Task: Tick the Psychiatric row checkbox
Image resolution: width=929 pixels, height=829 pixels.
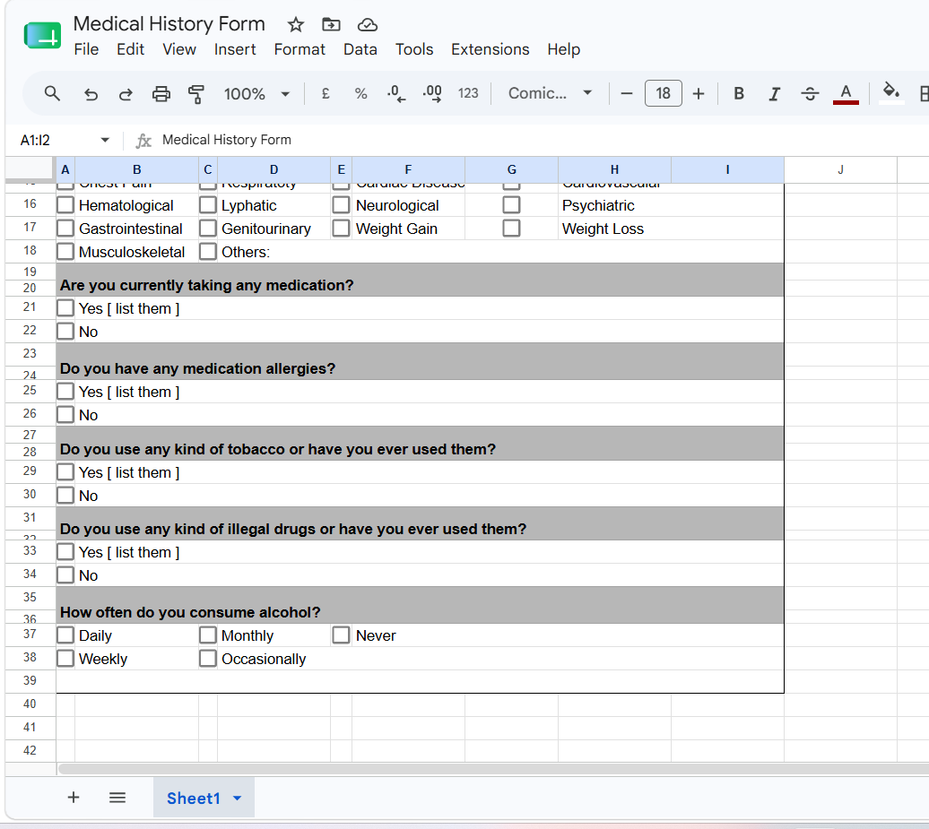Action: (511, 205)
